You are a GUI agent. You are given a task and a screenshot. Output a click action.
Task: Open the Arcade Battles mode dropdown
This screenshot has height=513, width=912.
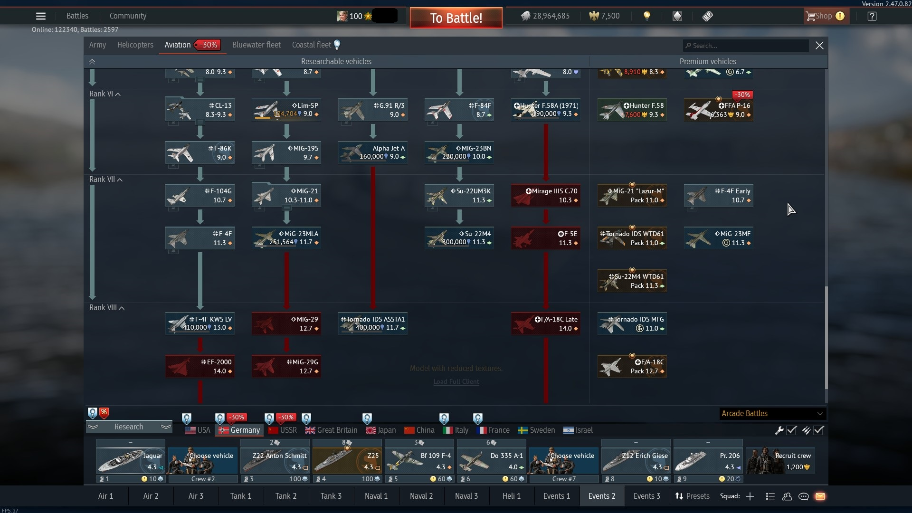772,414
